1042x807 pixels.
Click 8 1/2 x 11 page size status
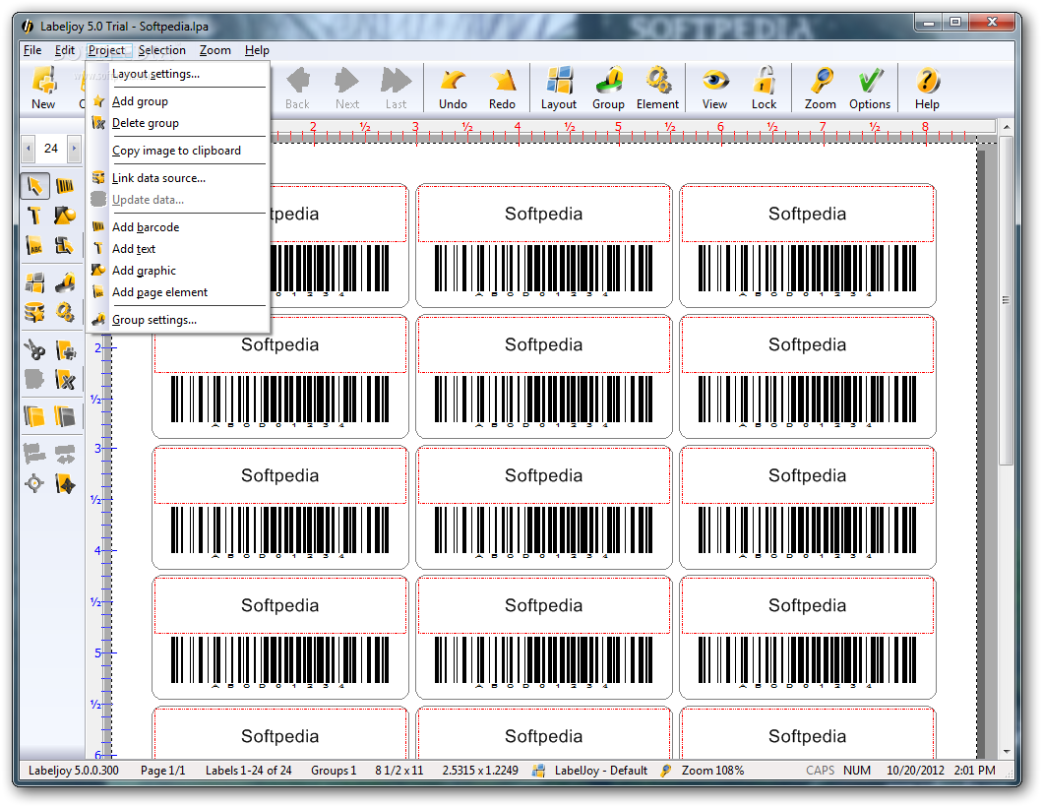pos(398,770)
